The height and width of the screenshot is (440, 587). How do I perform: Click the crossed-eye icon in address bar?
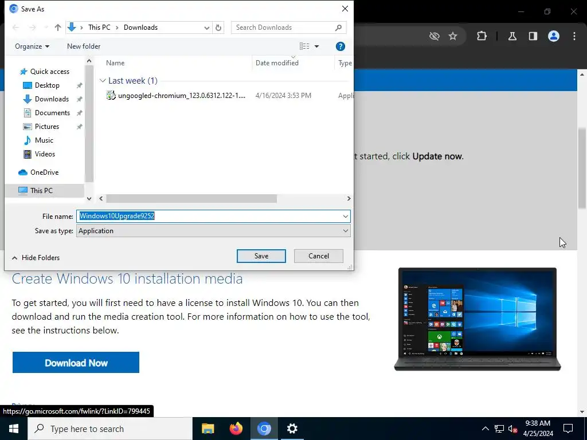(x=435, y=36)
